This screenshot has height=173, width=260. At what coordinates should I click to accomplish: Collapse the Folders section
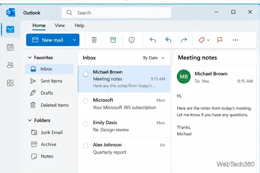click(30, 120)
